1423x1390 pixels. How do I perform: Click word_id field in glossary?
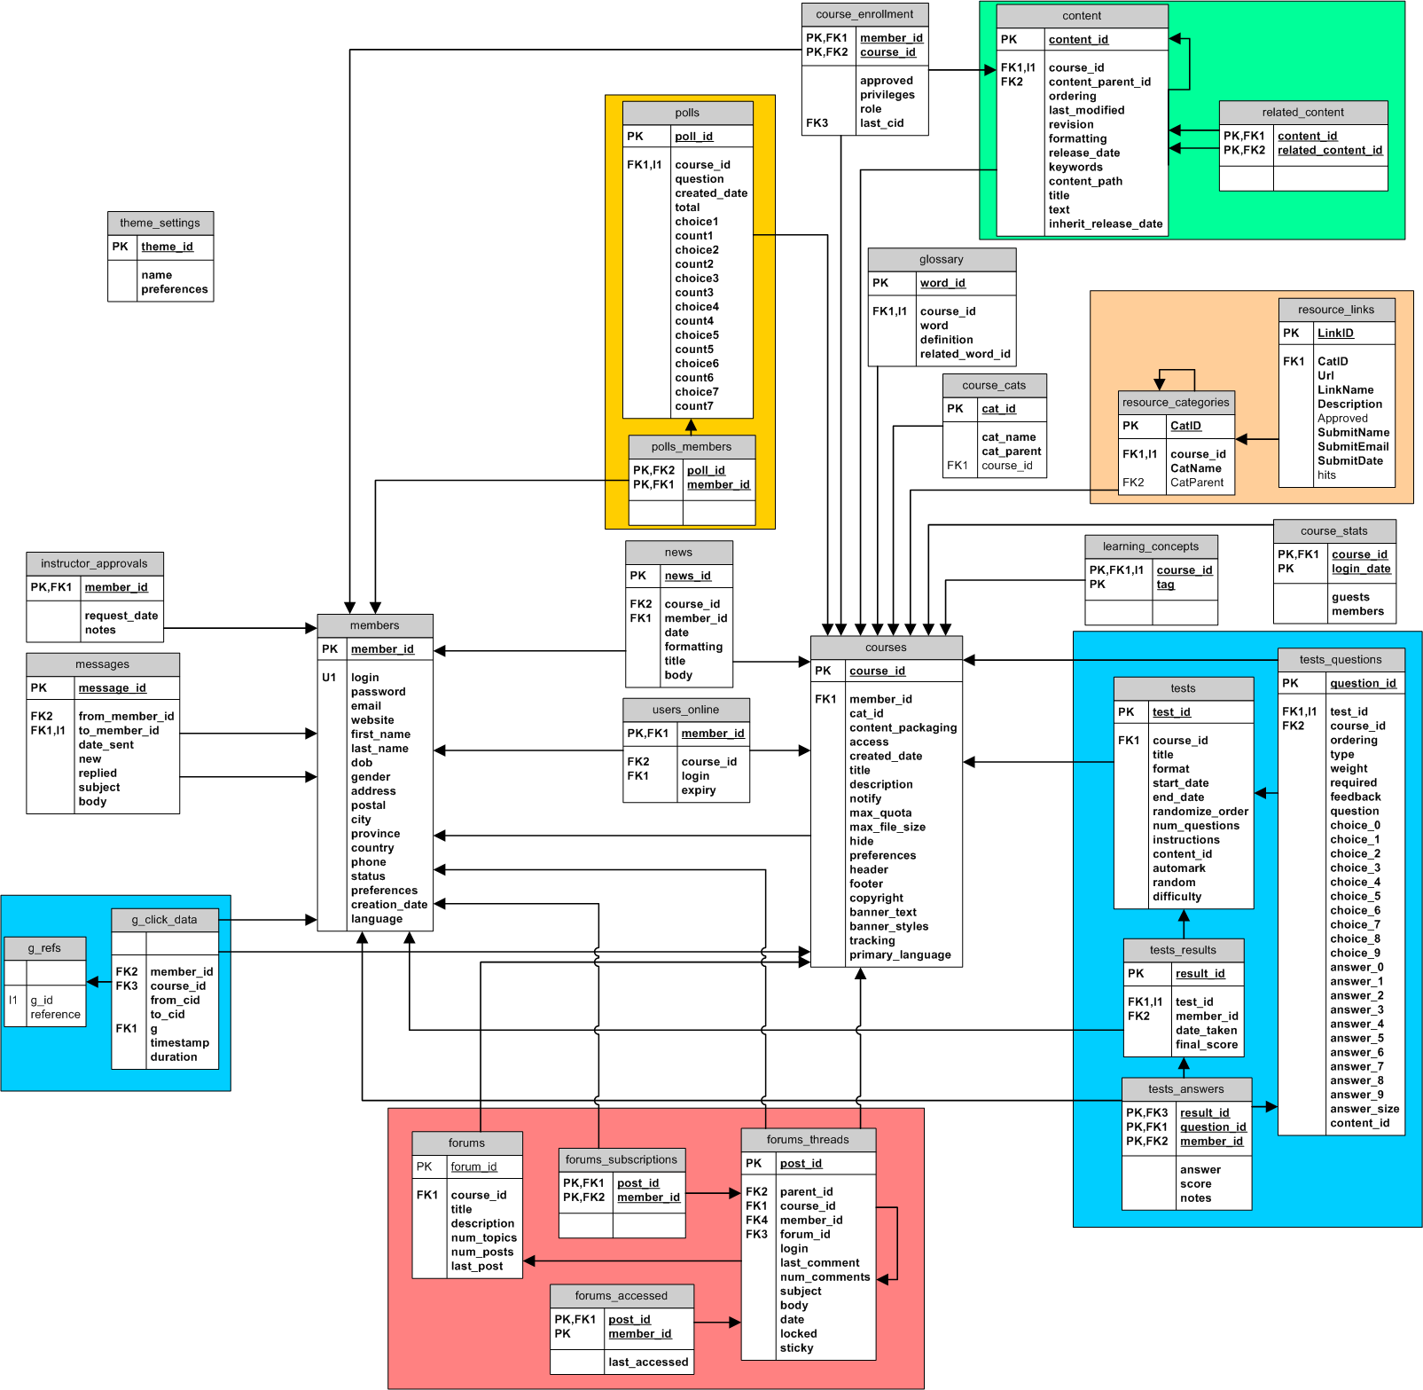pyautogui.click(x=942, y=283)
